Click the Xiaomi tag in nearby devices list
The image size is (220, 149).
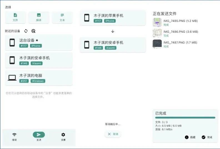[x=36, y=63]
